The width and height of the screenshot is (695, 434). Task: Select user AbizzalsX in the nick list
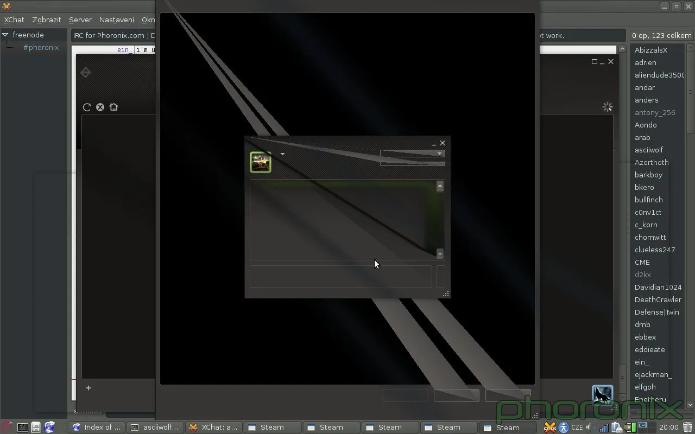pos(651,50)
